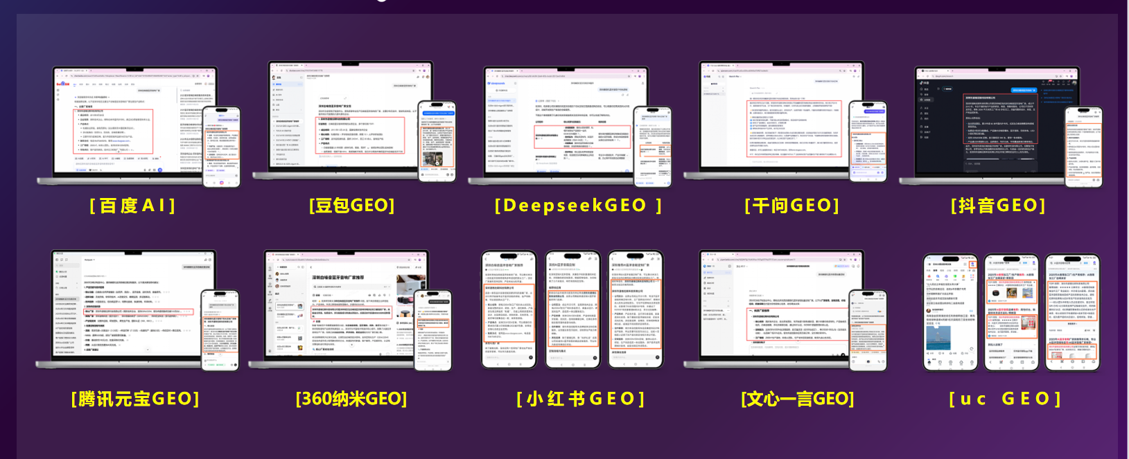Image resolution: width=1129 pixels, height=459 pixels.
Task: Select the [千问GEO] caption label
Action: coord(791,206)
